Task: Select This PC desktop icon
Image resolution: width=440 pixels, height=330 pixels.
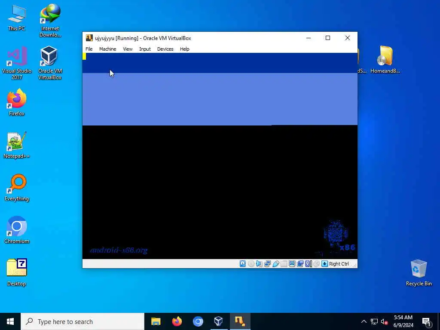Action: click(x=17, y=18)
